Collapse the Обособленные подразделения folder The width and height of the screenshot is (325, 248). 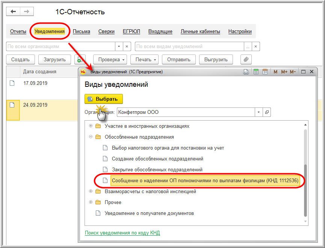point(91,137)
